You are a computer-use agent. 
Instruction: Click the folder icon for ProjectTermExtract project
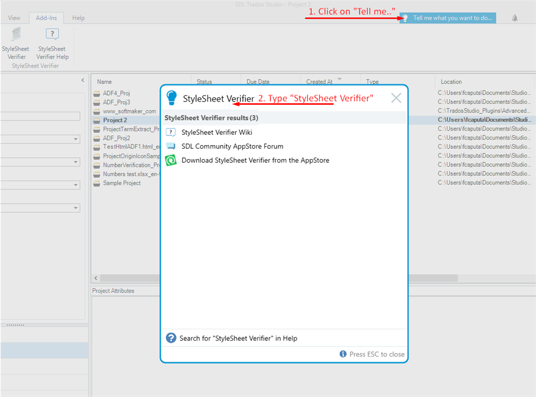click(97, 129)
